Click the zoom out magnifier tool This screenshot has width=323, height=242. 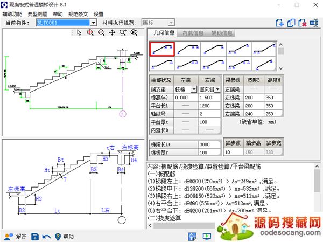[101, 32]
